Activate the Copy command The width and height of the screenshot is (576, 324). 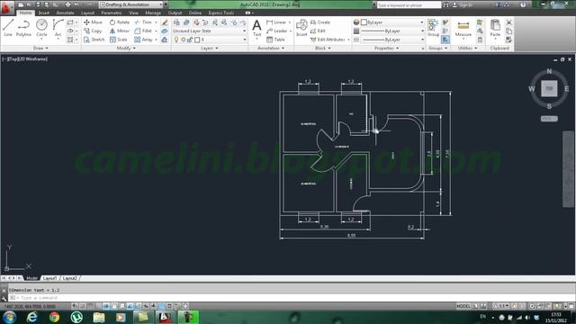pos(93,31)
